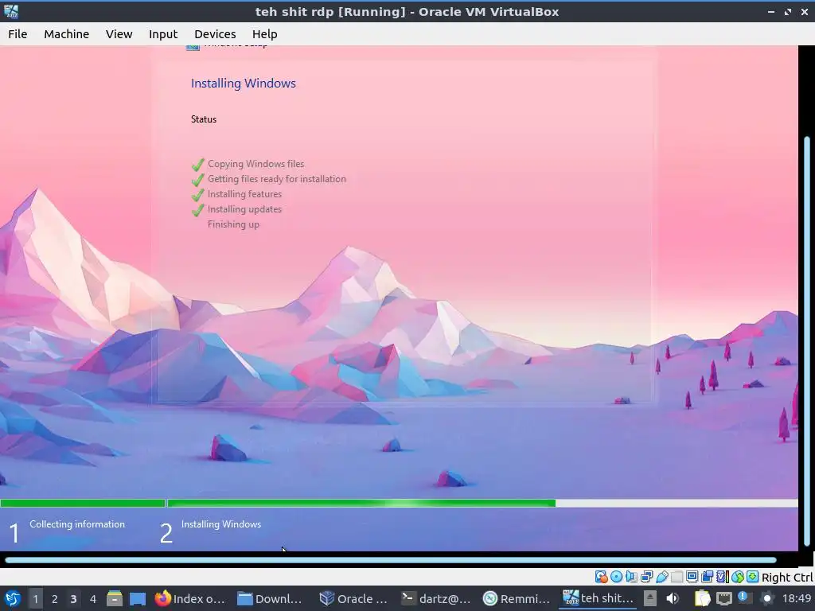Click the teh shit rdp taskbar entry
The image size is (815, 611).
click(x=599, y=598)
